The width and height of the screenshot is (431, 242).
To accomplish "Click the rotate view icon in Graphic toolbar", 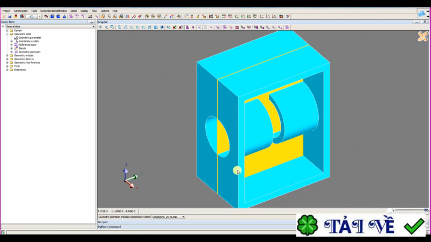I will coord(150,27).
